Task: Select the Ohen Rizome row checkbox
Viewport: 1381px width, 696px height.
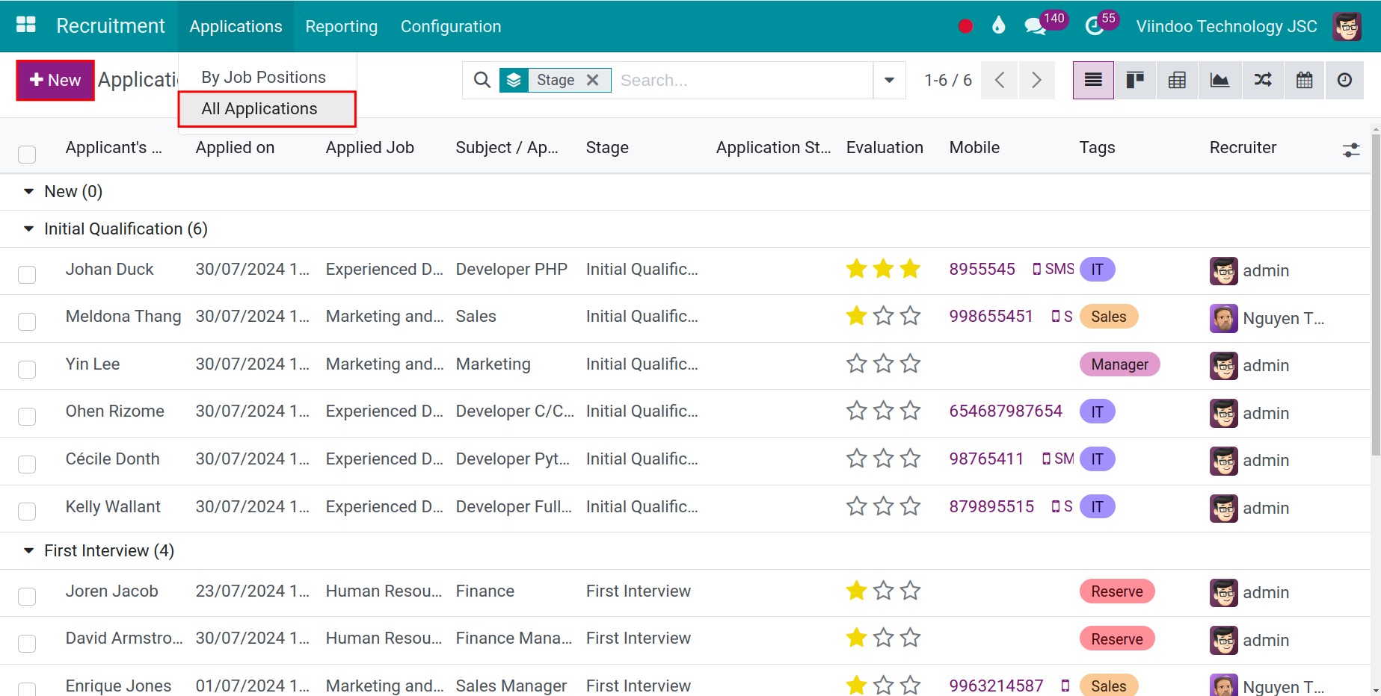Action: 27,416
